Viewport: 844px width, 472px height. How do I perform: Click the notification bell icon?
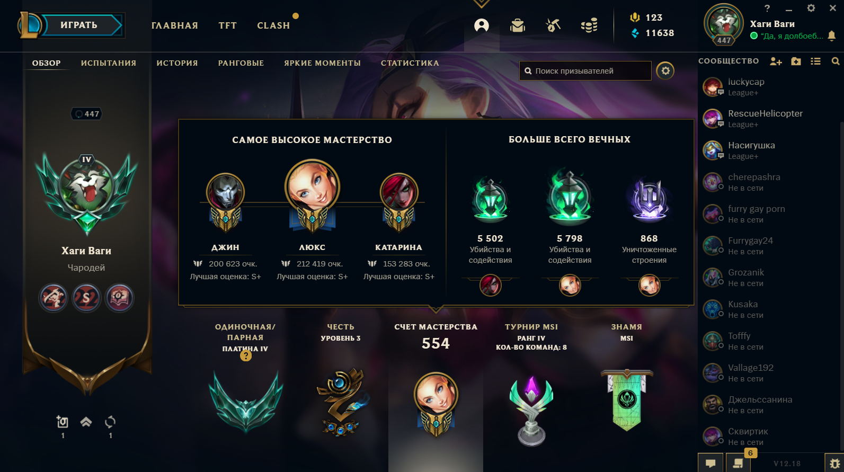pyautogui.click(x=832, y=35)
